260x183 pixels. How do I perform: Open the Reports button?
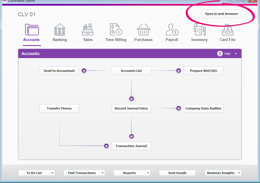coord(129,173)
